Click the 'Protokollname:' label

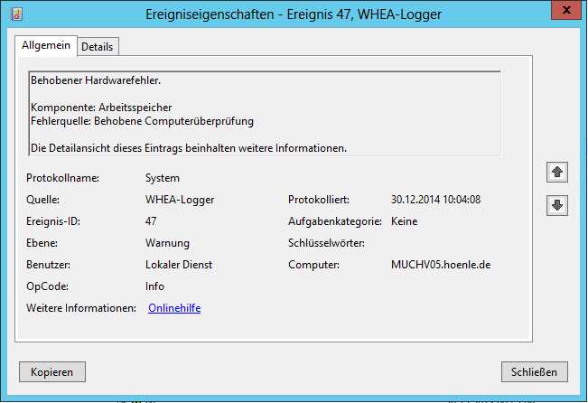coord(62,178)
